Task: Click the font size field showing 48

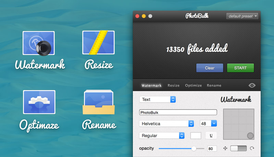Action: pos(206,124)
